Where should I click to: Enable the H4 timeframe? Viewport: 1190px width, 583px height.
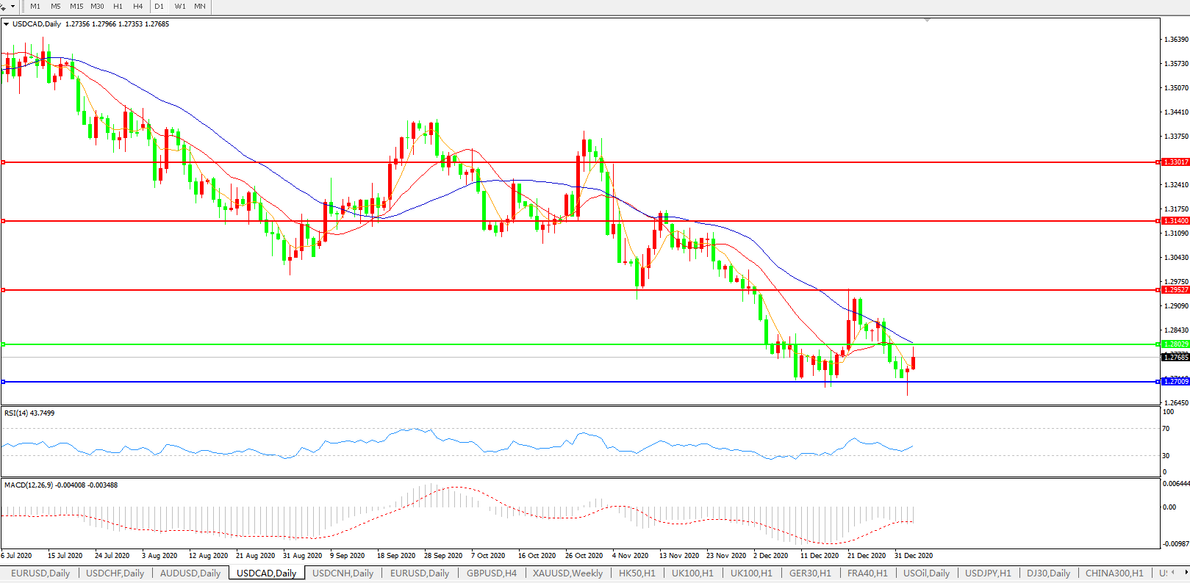138,7
